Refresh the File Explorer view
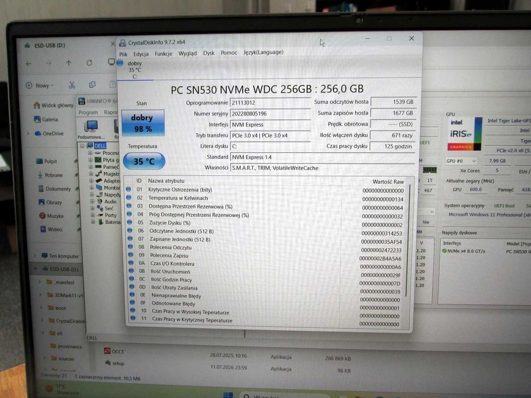The image size is (531, 398). tap(89, 63)
